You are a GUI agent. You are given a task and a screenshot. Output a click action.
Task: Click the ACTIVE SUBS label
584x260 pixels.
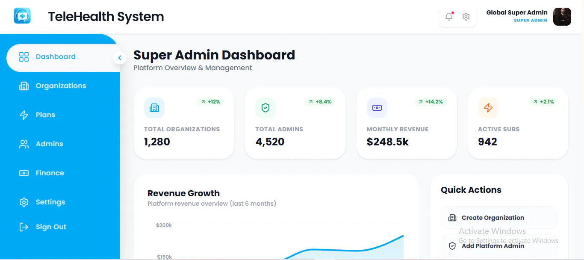pyautogui.click(x=499, y=129)
